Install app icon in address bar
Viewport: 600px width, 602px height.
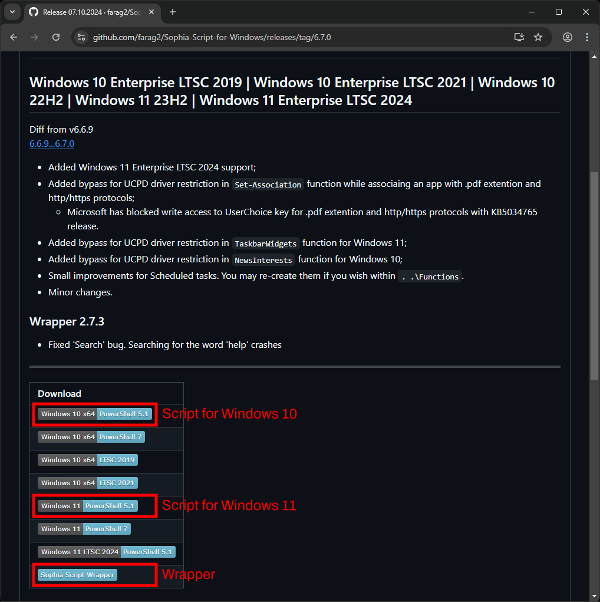pyautogui.click(x=519, y=37)
